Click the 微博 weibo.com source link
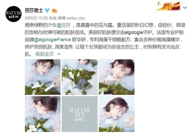Viewport: 191px width, 135px height. (71, 18)
